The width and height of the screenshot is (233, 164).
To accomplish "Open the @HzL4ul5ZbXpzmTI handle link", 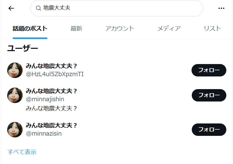I will coord(55,74).
